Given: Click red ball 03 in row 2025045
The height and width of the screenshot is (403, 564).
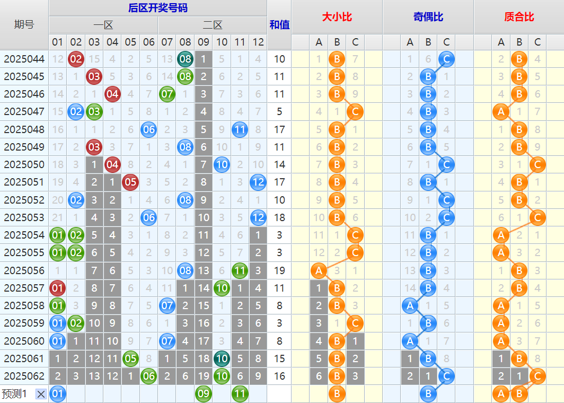Looking at the screenshot, I should pyautogui.click(x=94, y=77).
